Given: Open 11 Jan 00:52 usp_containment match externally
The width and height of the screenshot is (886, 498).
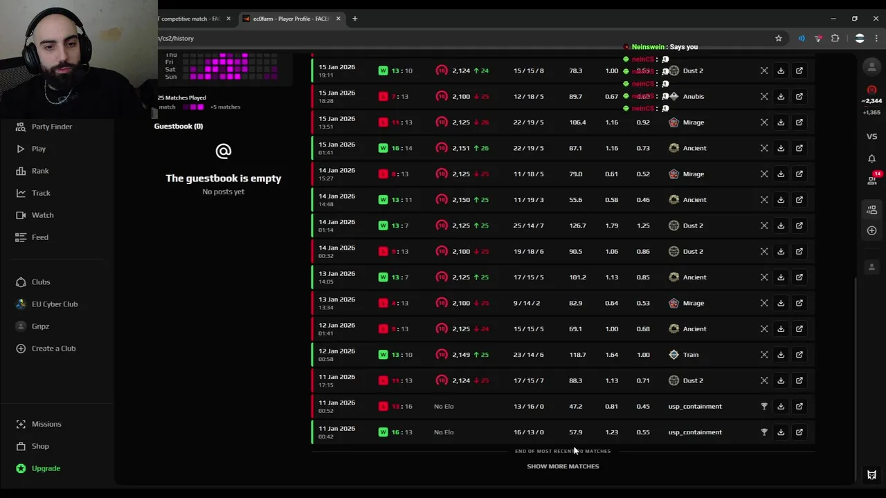Looking at the screenshot, I should point(799,406).
